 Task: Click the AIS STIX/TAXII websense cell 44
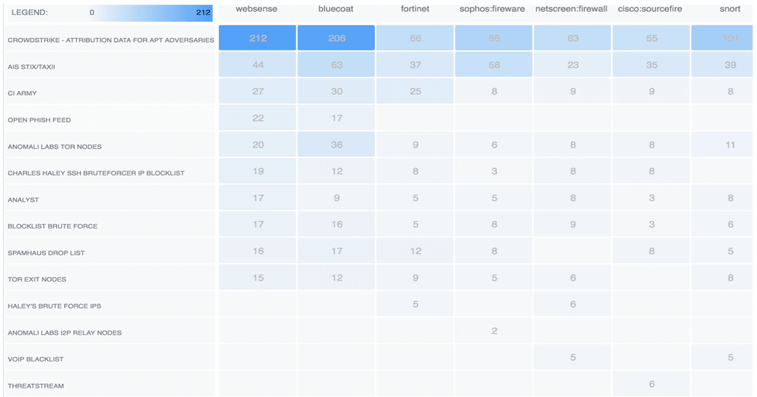257,64
